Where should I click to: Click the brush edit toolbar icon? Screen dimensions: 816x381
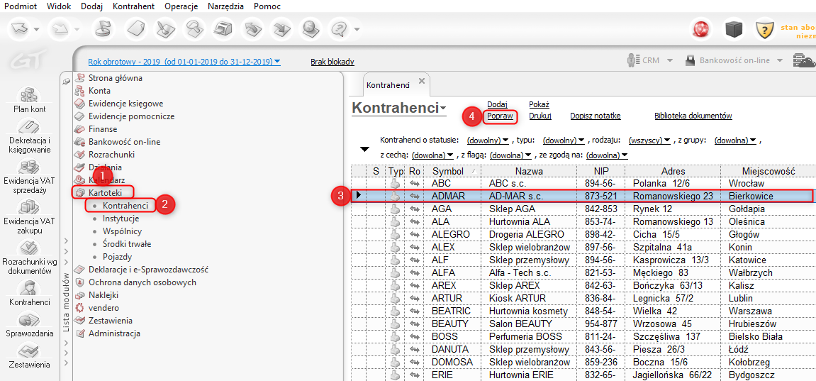point(166,29)
